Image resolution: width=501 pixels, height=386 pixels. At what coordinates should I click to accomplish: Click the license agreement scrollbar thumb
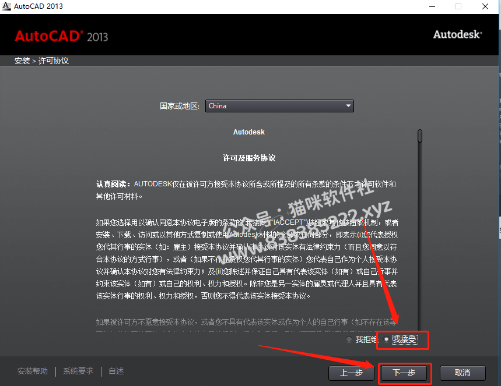[420, 136]
